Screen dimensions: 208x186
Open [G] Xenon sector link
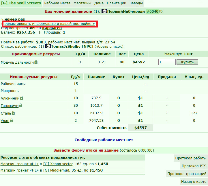click(58, 164)
